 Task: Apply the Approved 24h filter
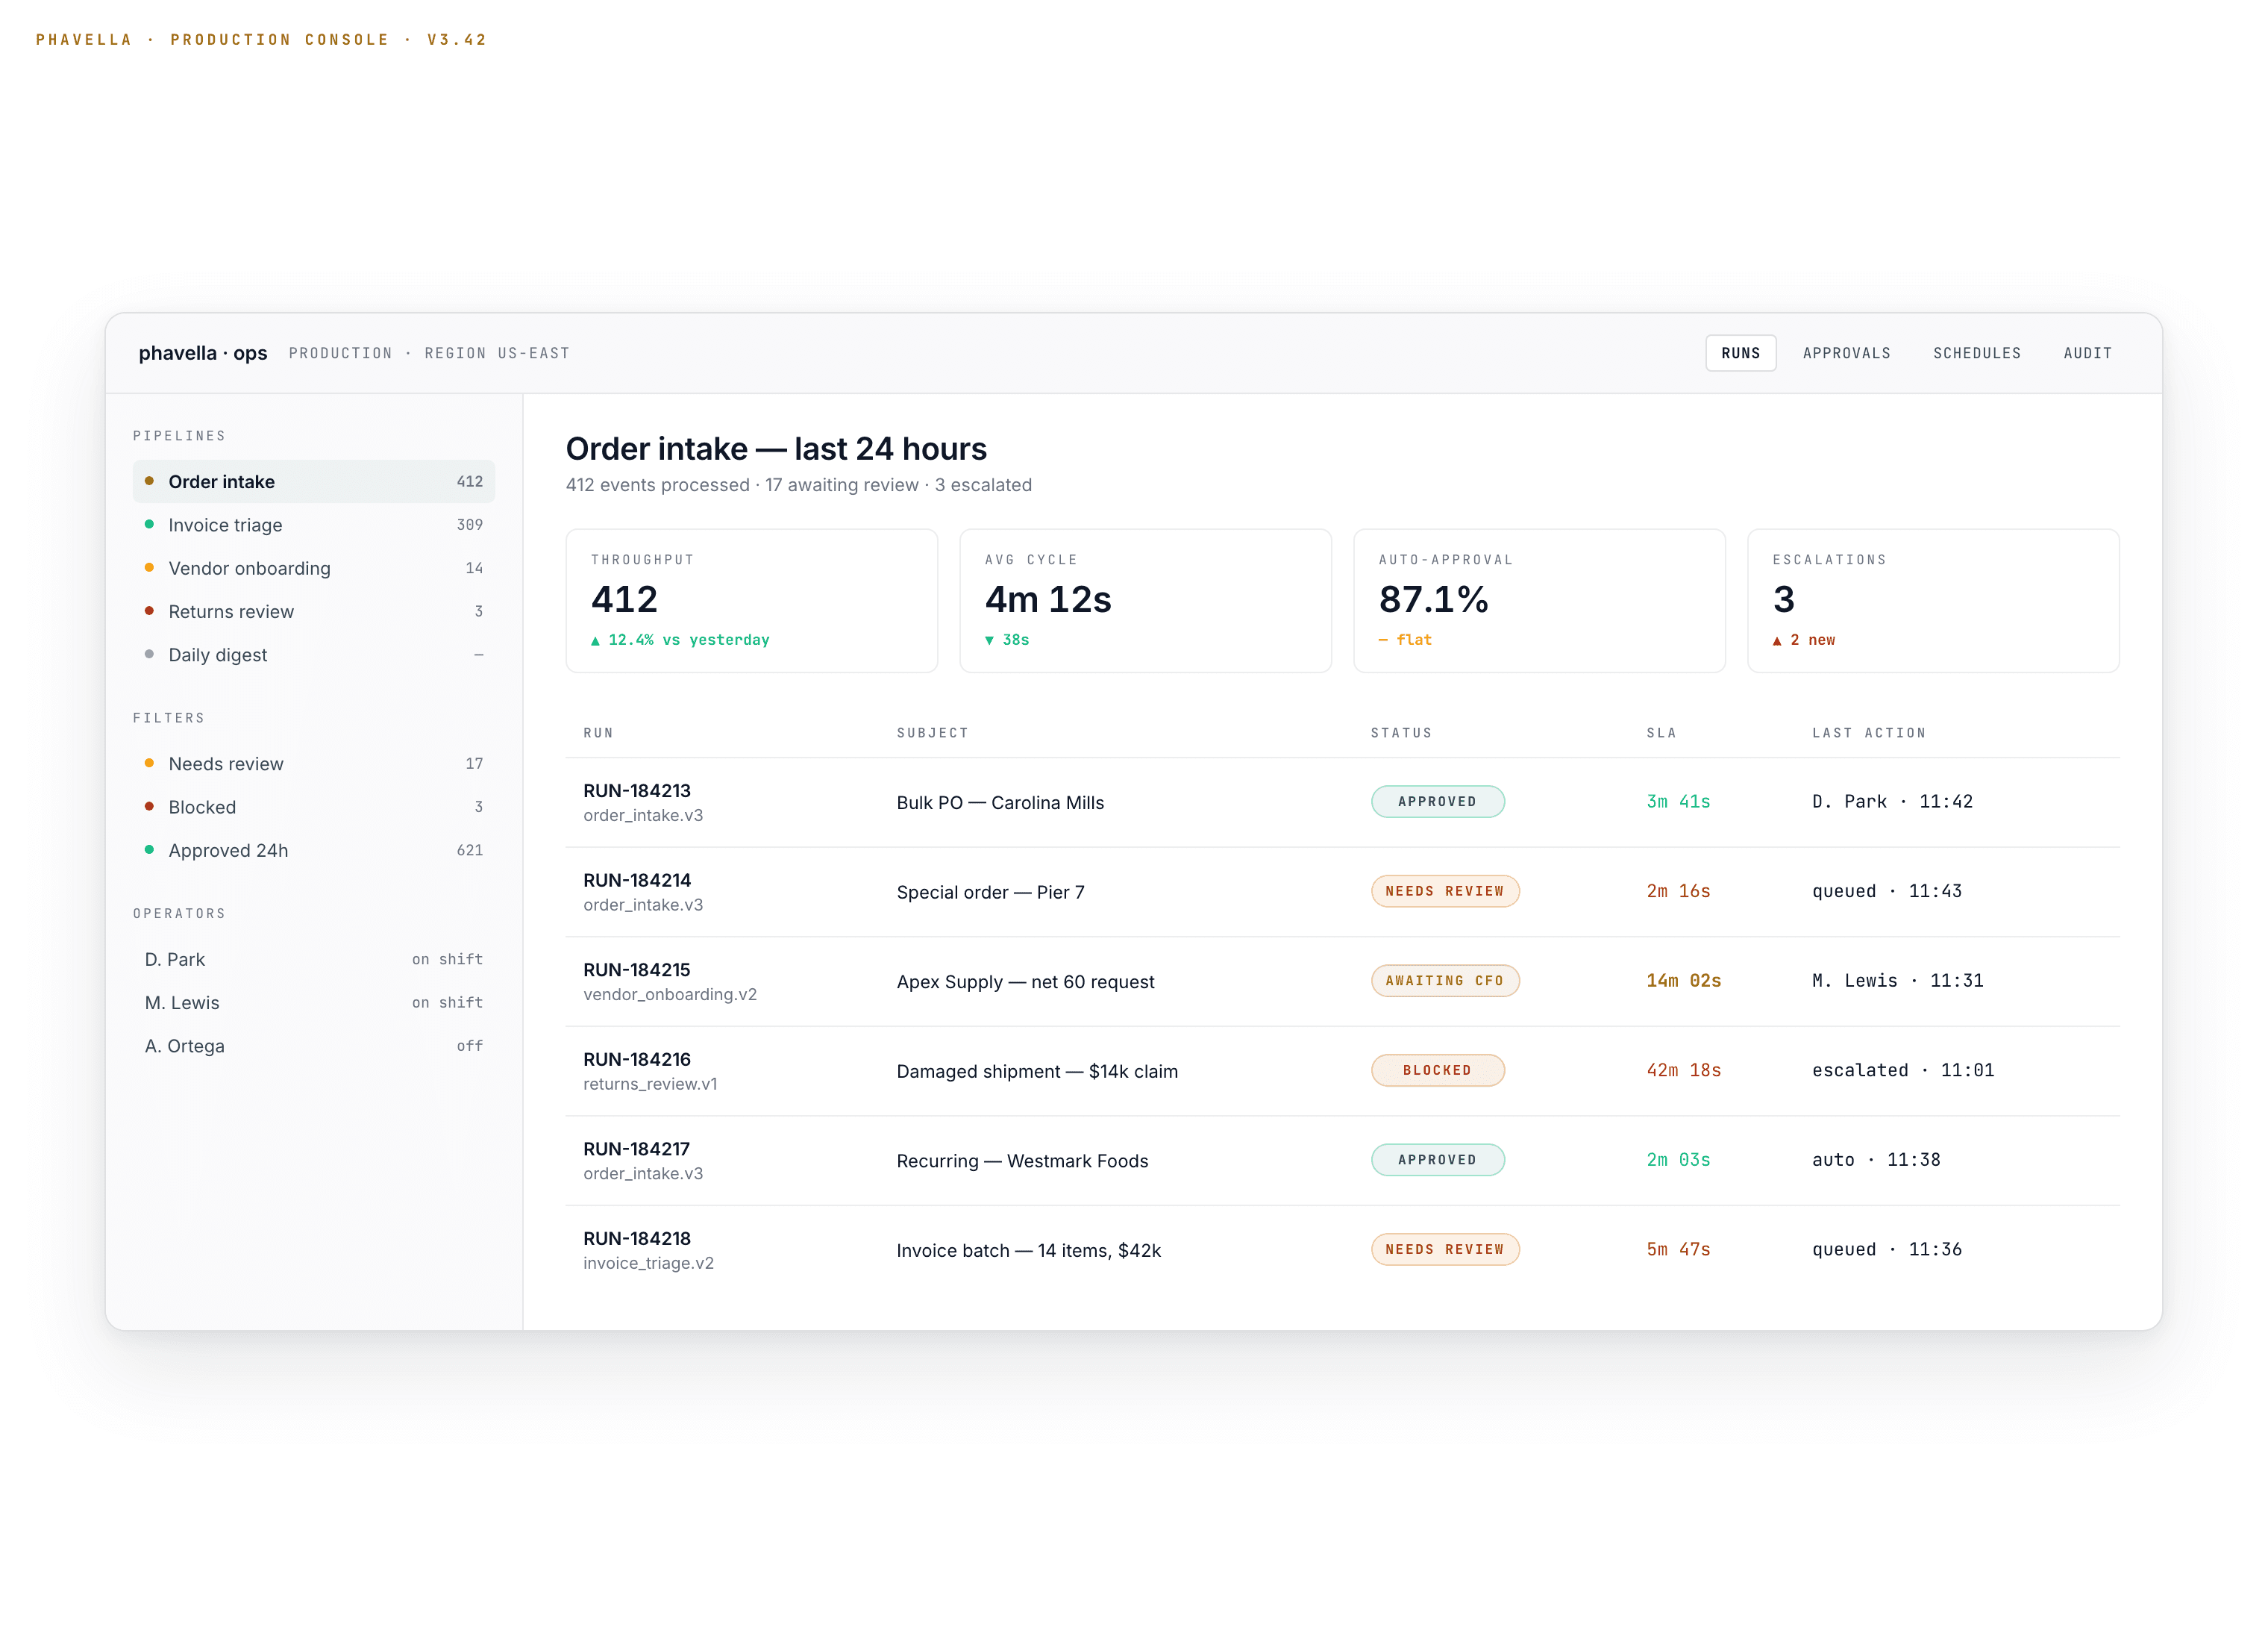point(314,849)
